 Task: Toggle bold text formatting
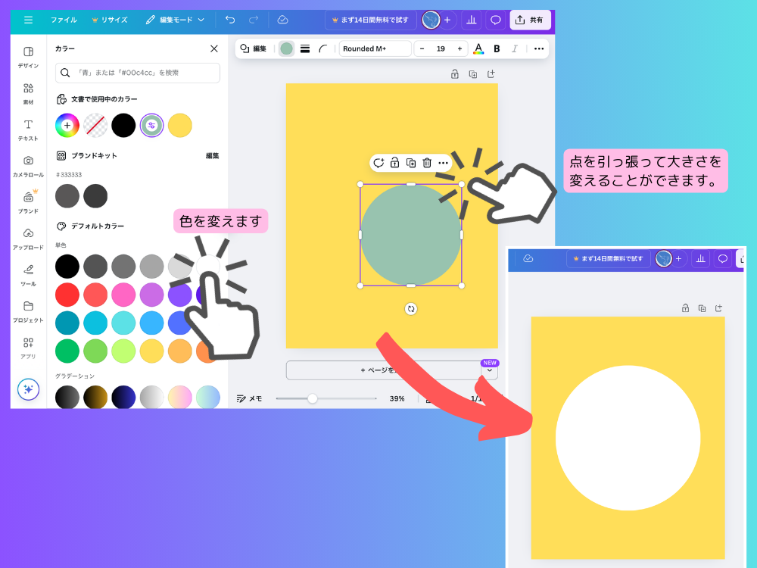pyautogui.click(x=497, y=48)
